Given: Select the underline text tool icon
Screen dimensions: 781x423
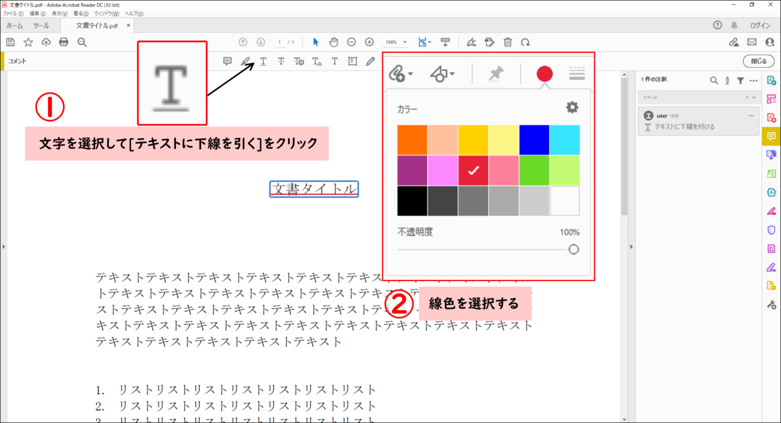Looking at the screenshot, I should [263, 61].
